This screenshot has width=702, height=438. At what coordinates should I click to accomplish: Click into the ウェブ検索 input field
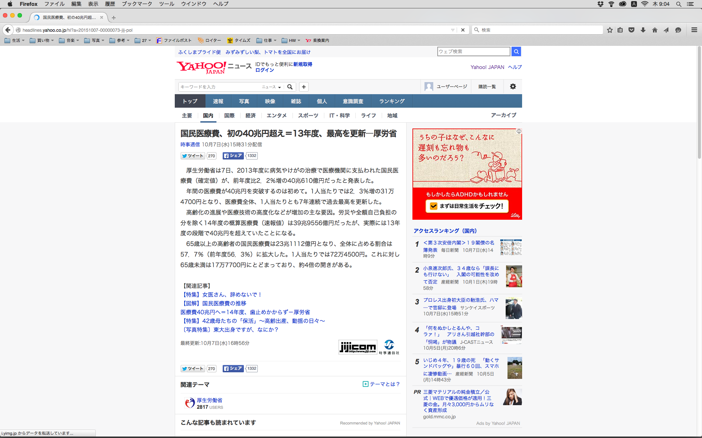coord(473,51)
